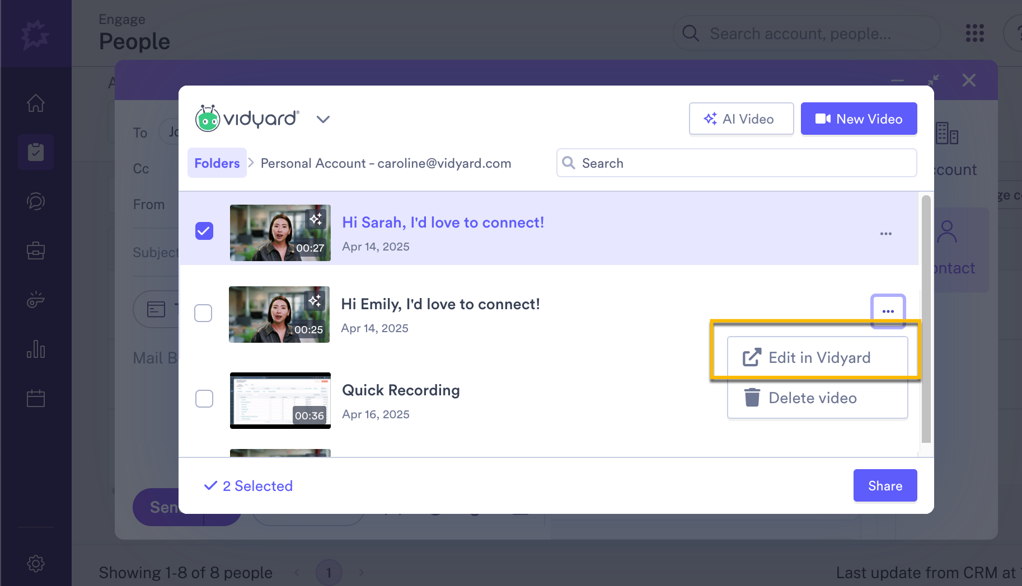
Task: Toggle more options menu for Hi Emily video
Action: pos(888,311)
